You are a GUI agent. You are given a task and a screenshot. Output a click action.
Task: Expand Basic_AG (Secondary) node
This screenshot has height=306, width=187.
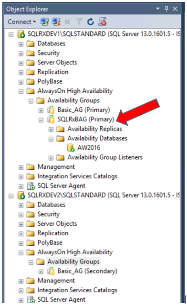[41, 272]
